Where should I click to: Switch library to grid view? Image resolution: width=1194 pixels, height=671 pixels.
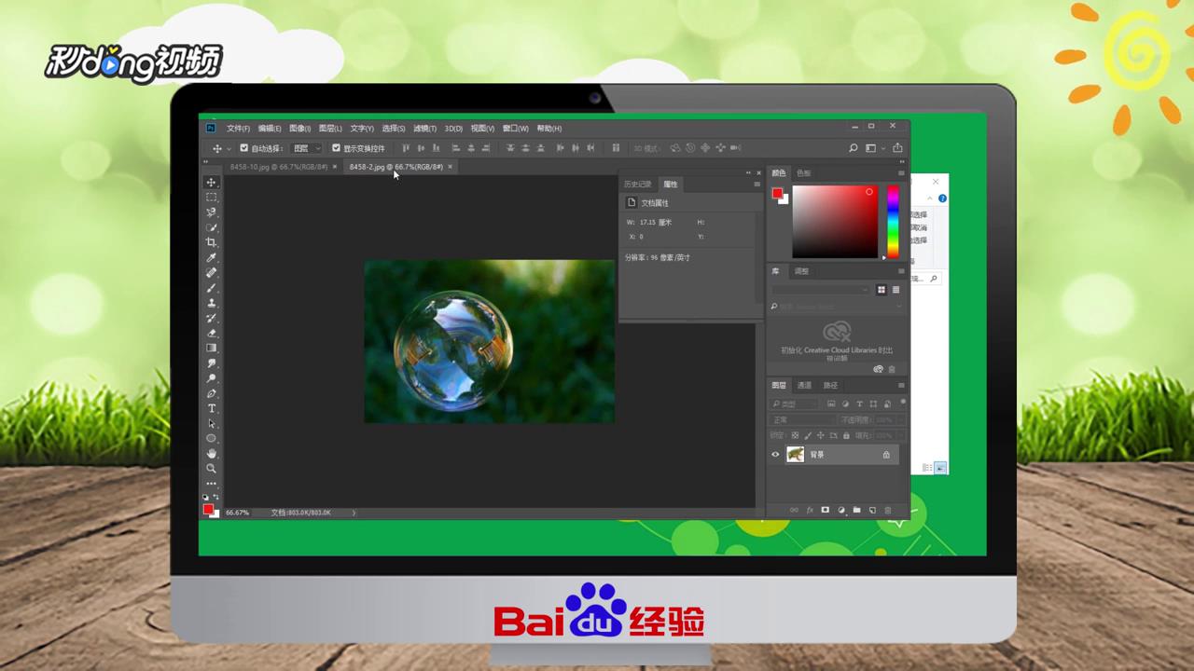click(882, 290)
